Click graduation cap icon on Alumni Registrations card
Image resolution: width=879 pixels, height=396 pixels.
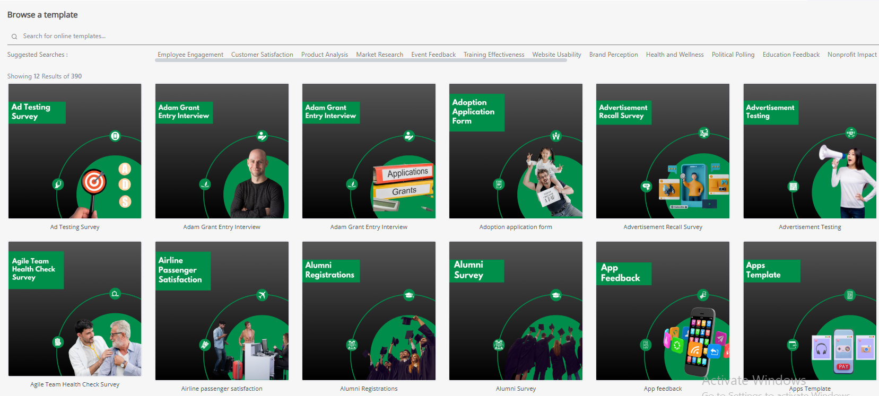(x=409, y=295)
